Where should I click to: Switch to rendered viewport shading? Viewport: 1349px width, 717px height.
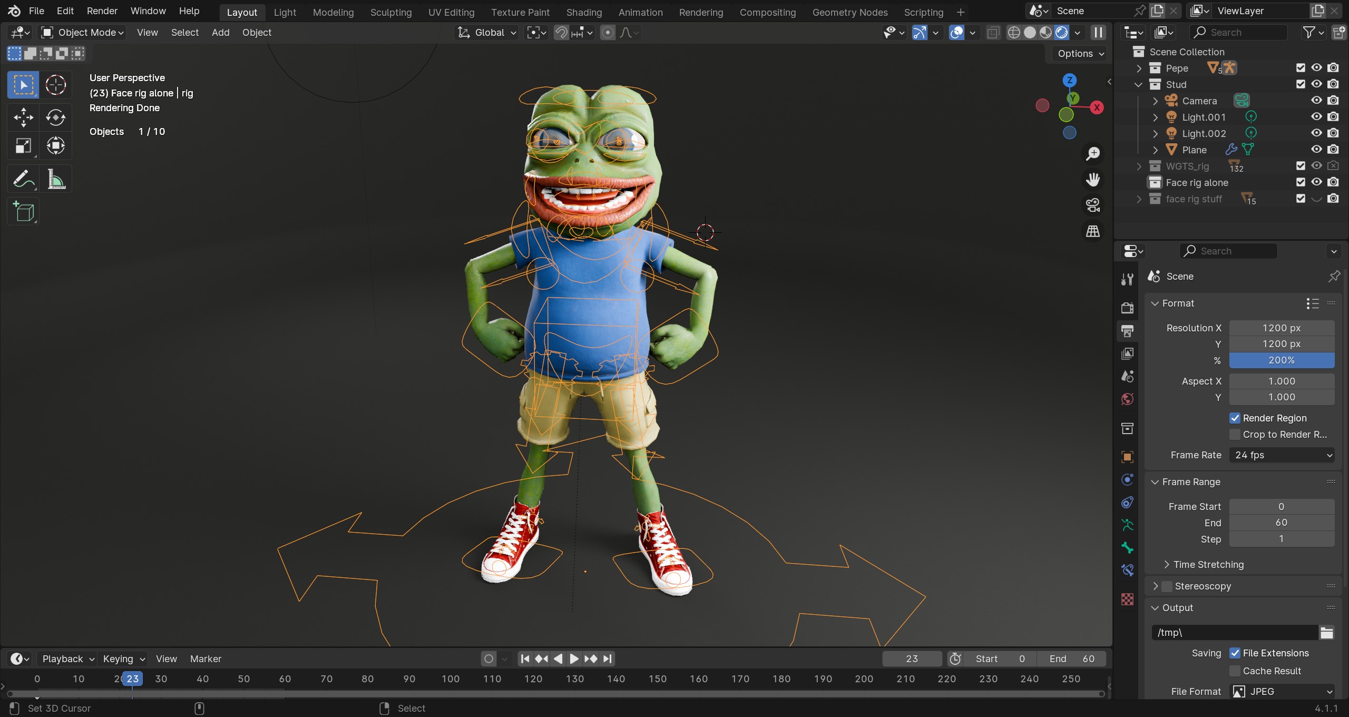click(1061, 33)
